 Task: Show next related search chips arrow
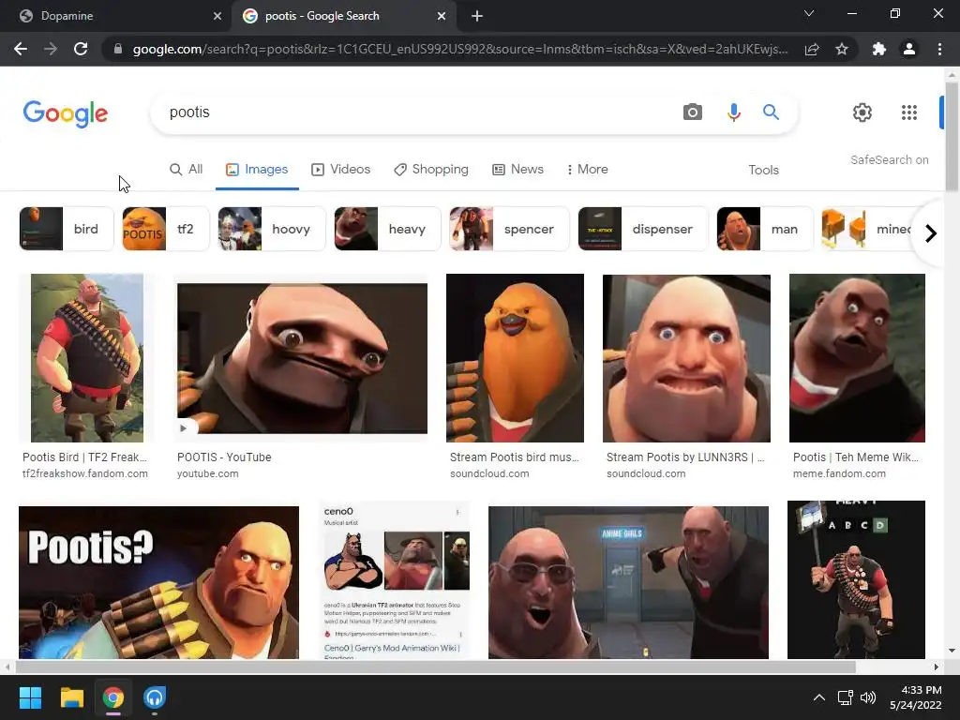click(931, 233)
